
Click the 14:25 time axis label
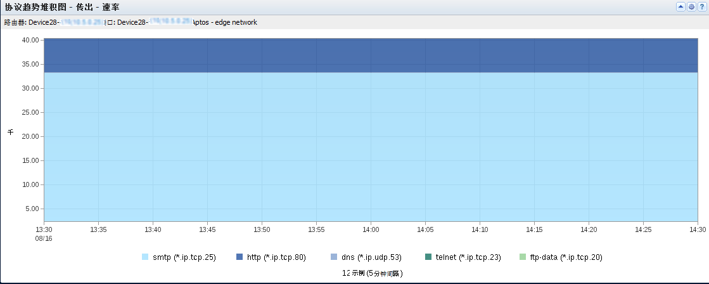[644, 229]
